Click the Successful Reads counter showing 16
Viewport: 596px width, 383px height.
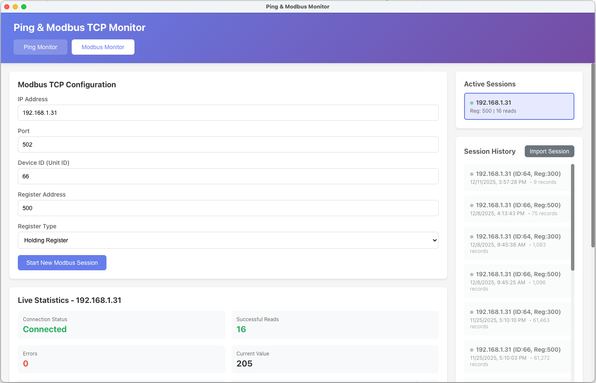[241, 329]
